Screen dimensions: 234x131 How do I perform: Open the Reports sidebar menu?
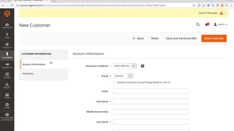(x=7, y=86)
